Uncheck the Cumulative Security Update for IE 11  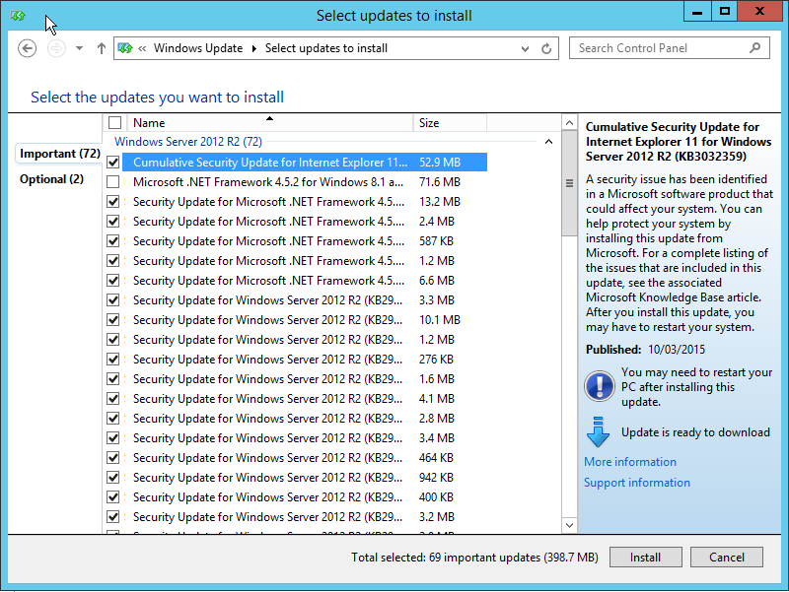113,163
